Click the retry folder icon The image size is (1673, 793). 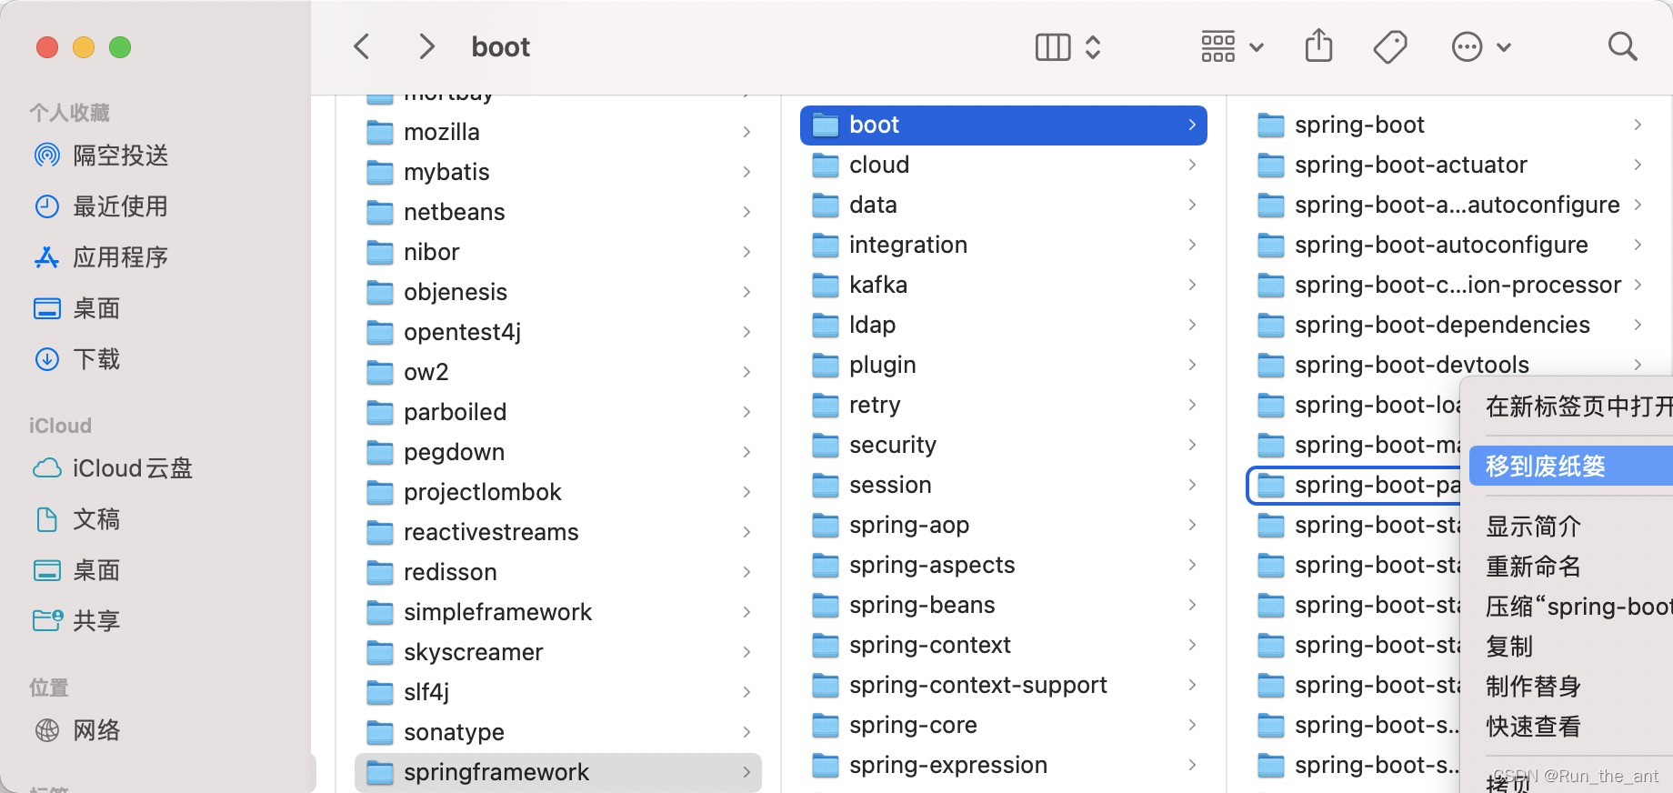click(x=826, y=405)
